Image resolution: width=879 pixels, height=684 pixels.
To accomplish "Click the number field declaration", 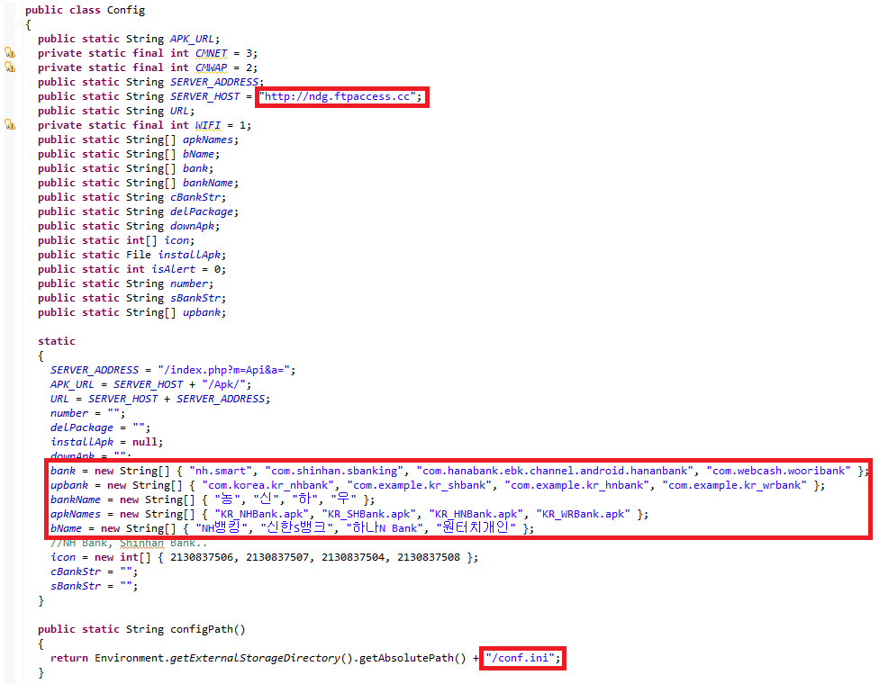I will click(x=125, y=283).
